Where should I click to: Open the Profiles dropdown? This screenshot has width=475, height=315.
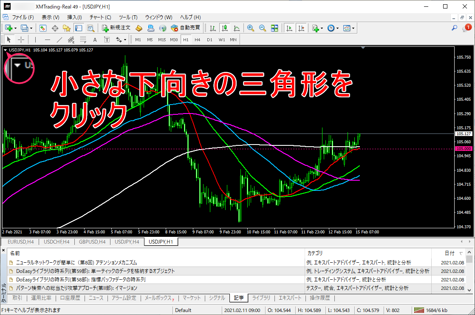(26, 28)
